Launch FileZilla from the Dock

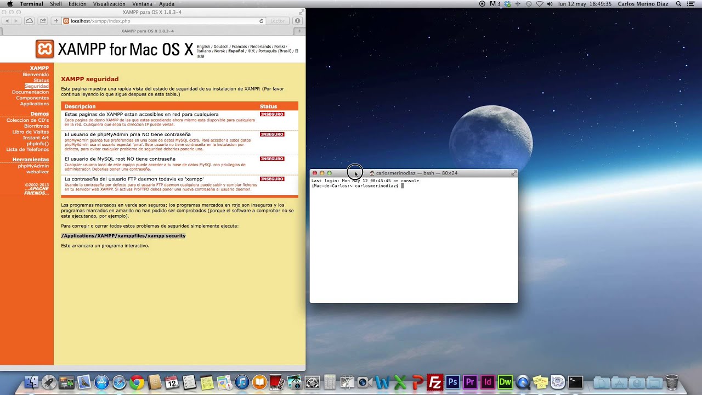pyautogui.click(x=435, y=382)
